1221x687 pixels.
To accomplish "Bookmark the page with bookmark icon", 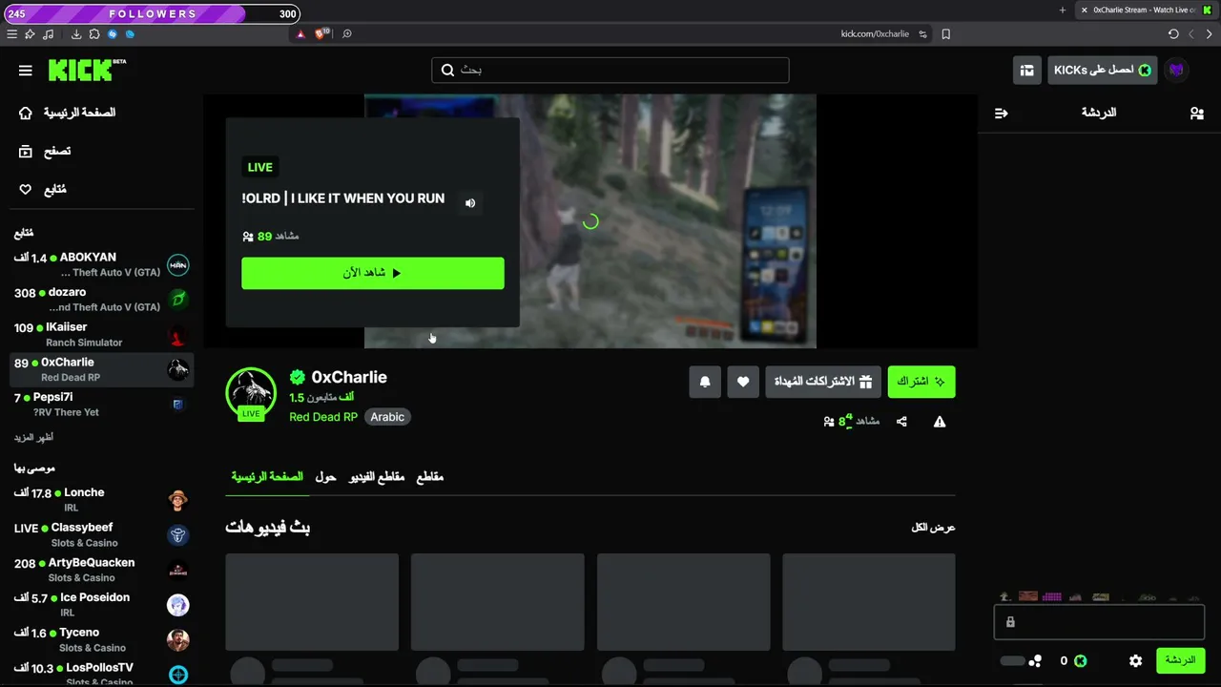I will click(x=946, y=34).
